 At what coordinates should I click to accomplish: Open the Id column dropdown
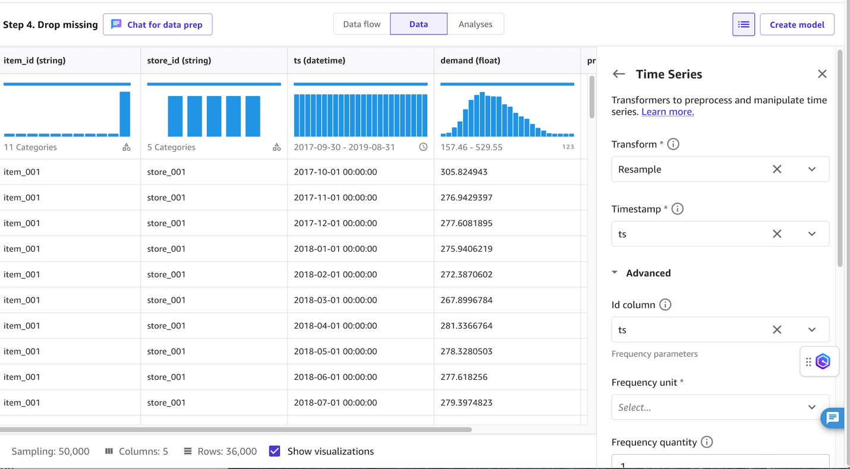812,329
